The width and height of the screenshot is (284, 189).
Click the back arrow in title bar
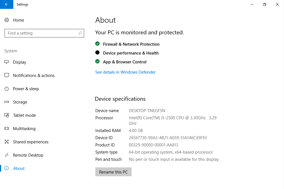point(6,4)
